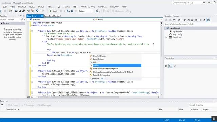Collapse the Button2_Click sub outline
This screenshot has height=122, width=217.
(32, 82)
